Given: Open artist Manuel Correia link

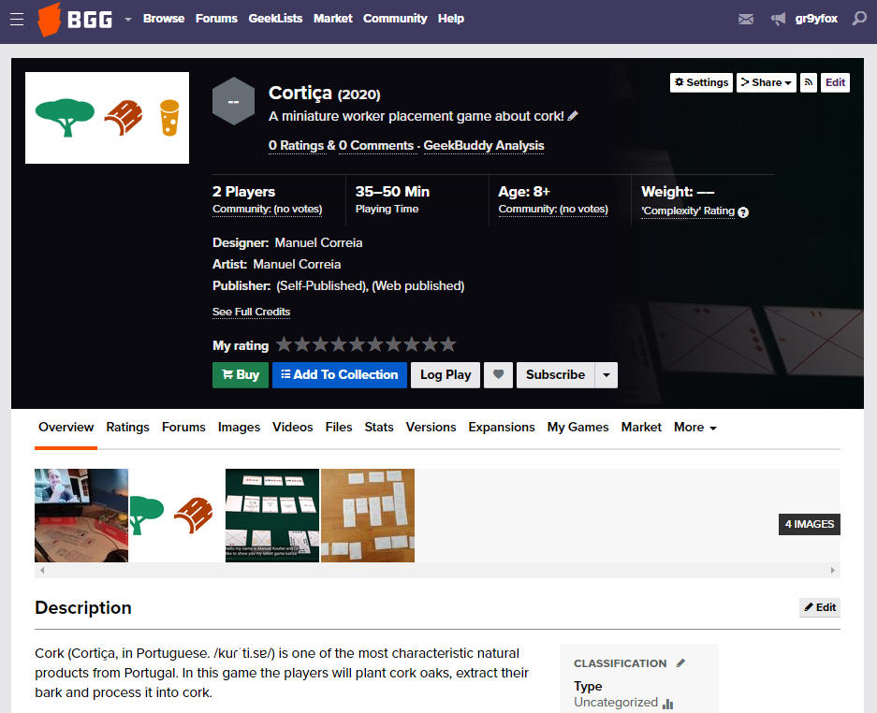Looking at the screenshot, I should pyautogui.click(x=297, y=264).
